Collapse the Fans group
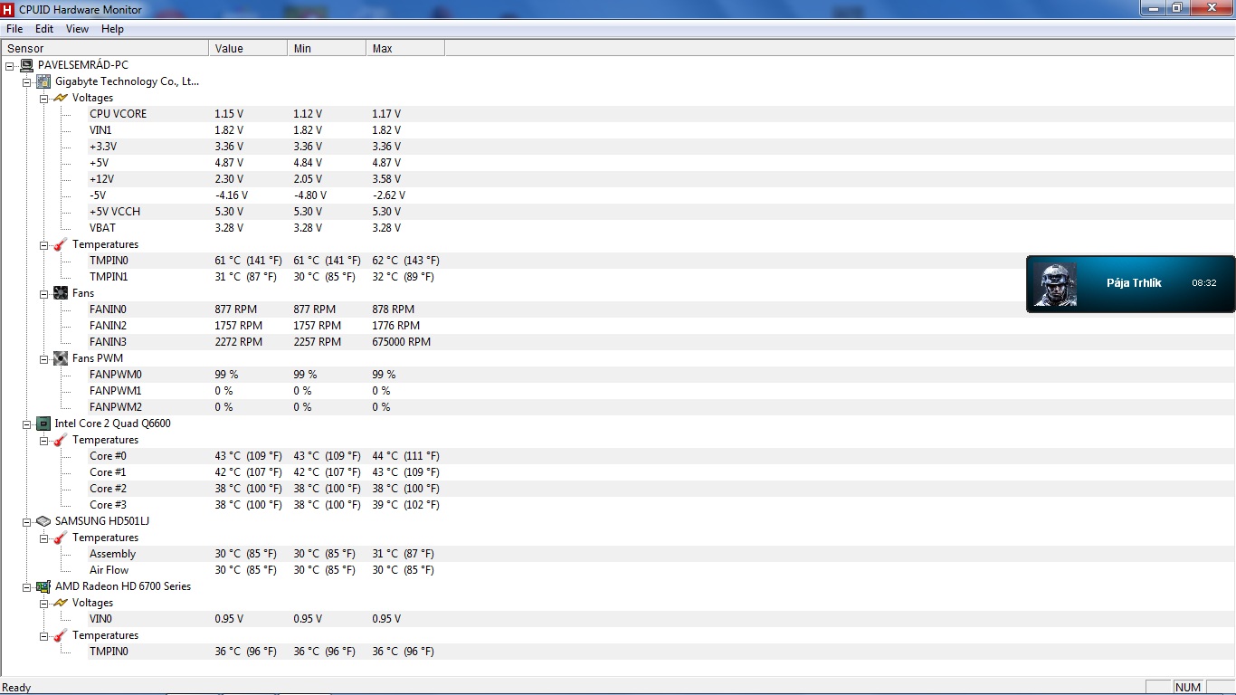 44,293
